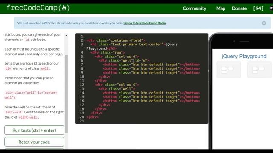The width and height of the screenshot is (273, 153).
Task: Click the inline 'well' code tag in instructions
Action: click(x=44, y=68)
